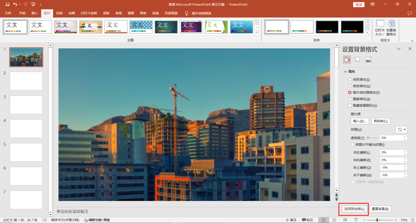Click Apply to All (应用到全部) button
The image size is (416, 223).
[x=355, y=209]
